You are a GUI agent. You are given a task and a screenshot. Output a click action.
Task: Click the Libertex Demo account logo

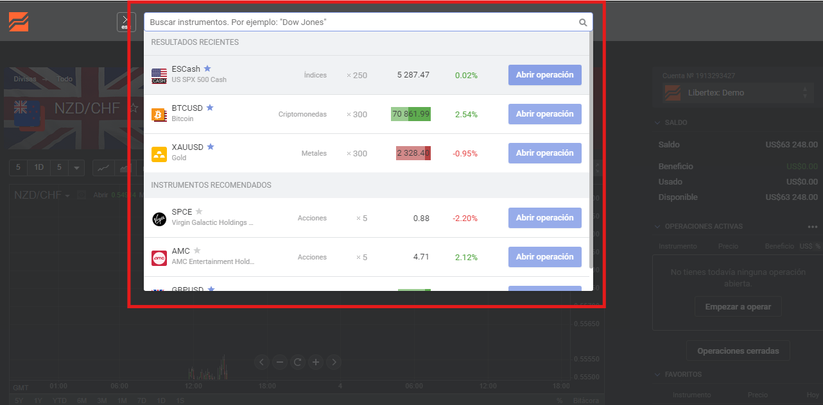click(673, 93)
